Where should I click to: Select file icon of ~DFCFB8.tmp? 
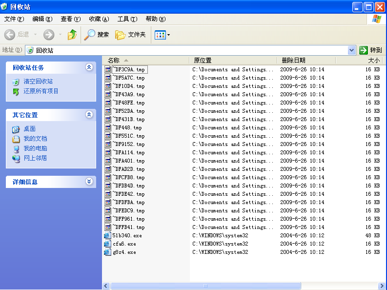coord(108,177)
